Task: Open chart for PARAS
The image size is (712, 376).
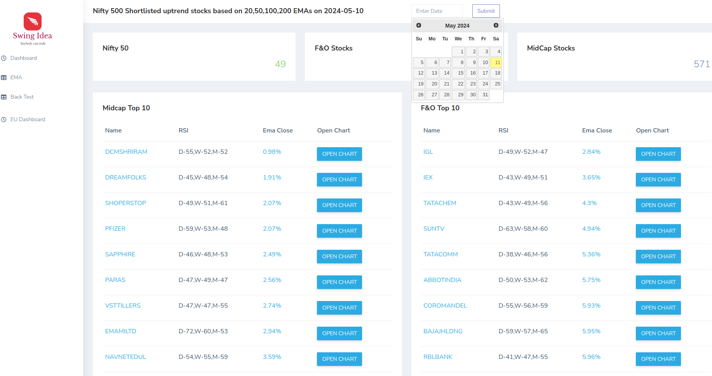Action: (x=339, y=282)
